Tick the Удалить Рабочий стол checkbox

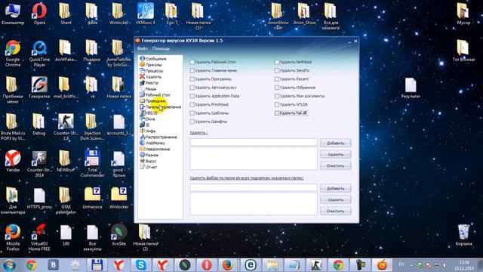[x=192, y=62]
